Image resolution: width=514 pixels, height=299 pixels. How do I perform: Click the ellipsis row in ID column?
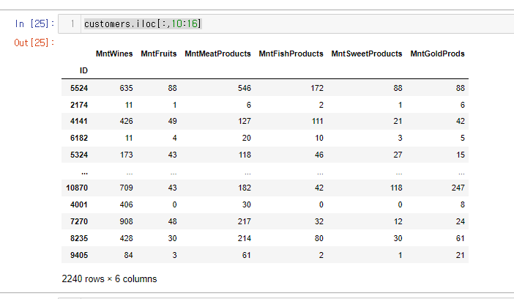tap(85, 172)
